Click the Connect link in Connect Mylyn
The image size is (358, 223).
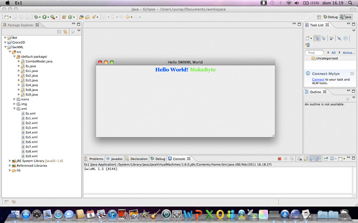[318, 79]
